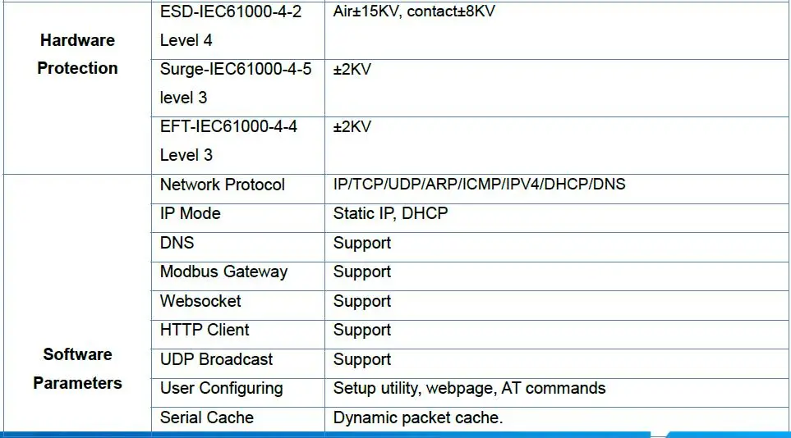Click the EFT ±2KV value cell
This screenshot has width=791, height=438.
[x=557, y=146]
